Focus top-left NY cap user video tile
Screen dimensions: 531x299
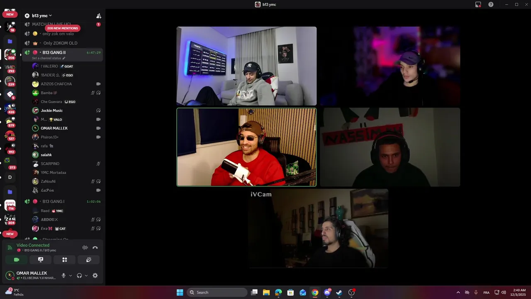[x=246, y=66]
